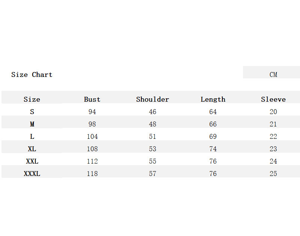Click the Length column header
300x236 pixels.
[213, 99]
